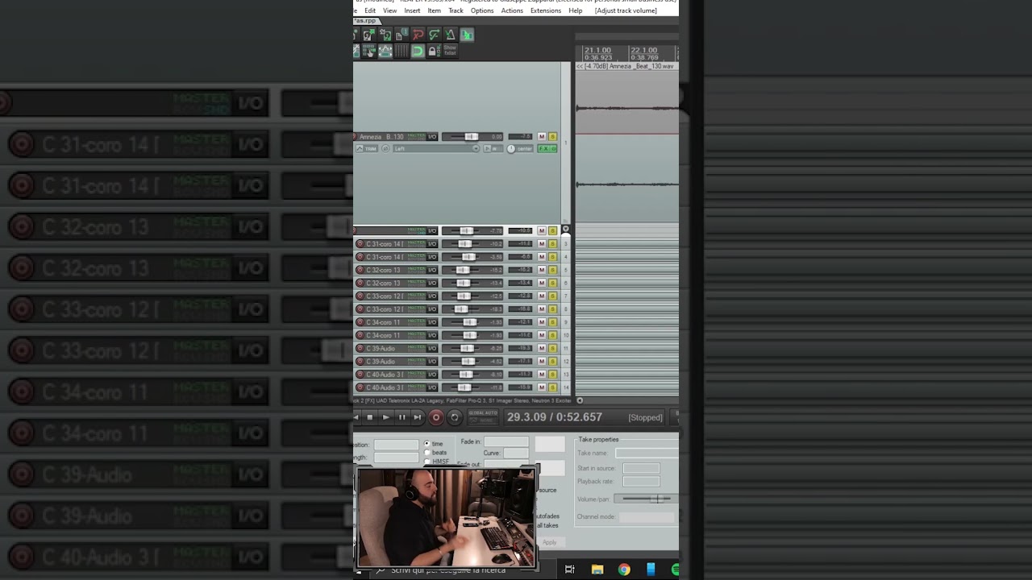Open project using the folder toolbar icon
This screenshot has width=1032, height=580.
pos(368,35)
